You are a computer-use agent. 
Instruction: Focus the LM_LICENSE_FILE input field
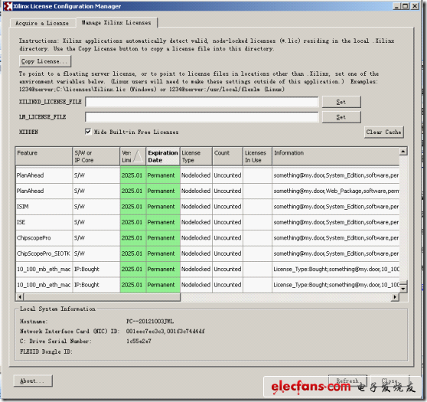click(x=202, y=117)
